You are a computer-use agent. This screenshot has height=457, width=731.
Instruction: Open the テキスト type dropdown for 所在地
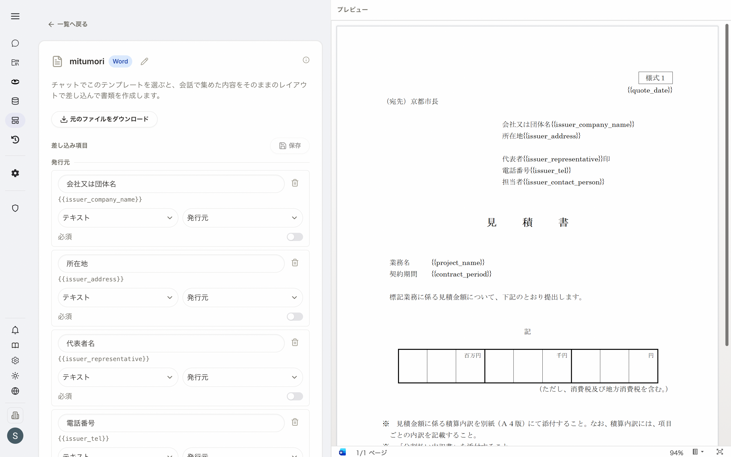(x=118, y=298)
